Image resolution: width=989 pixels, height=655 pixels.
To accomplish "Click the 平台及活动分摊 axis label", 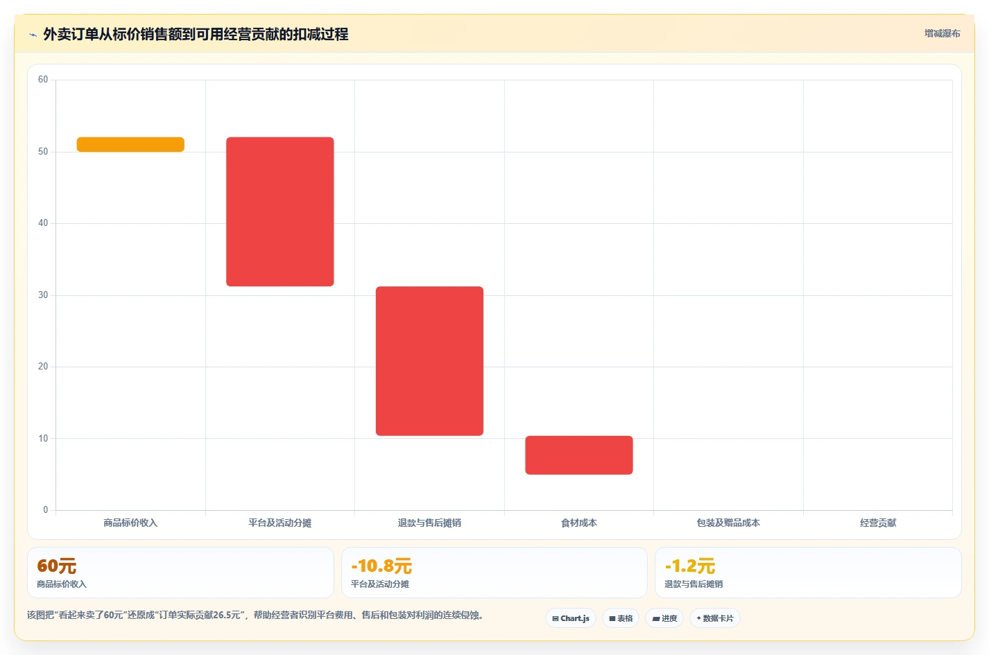I will 280,523.
